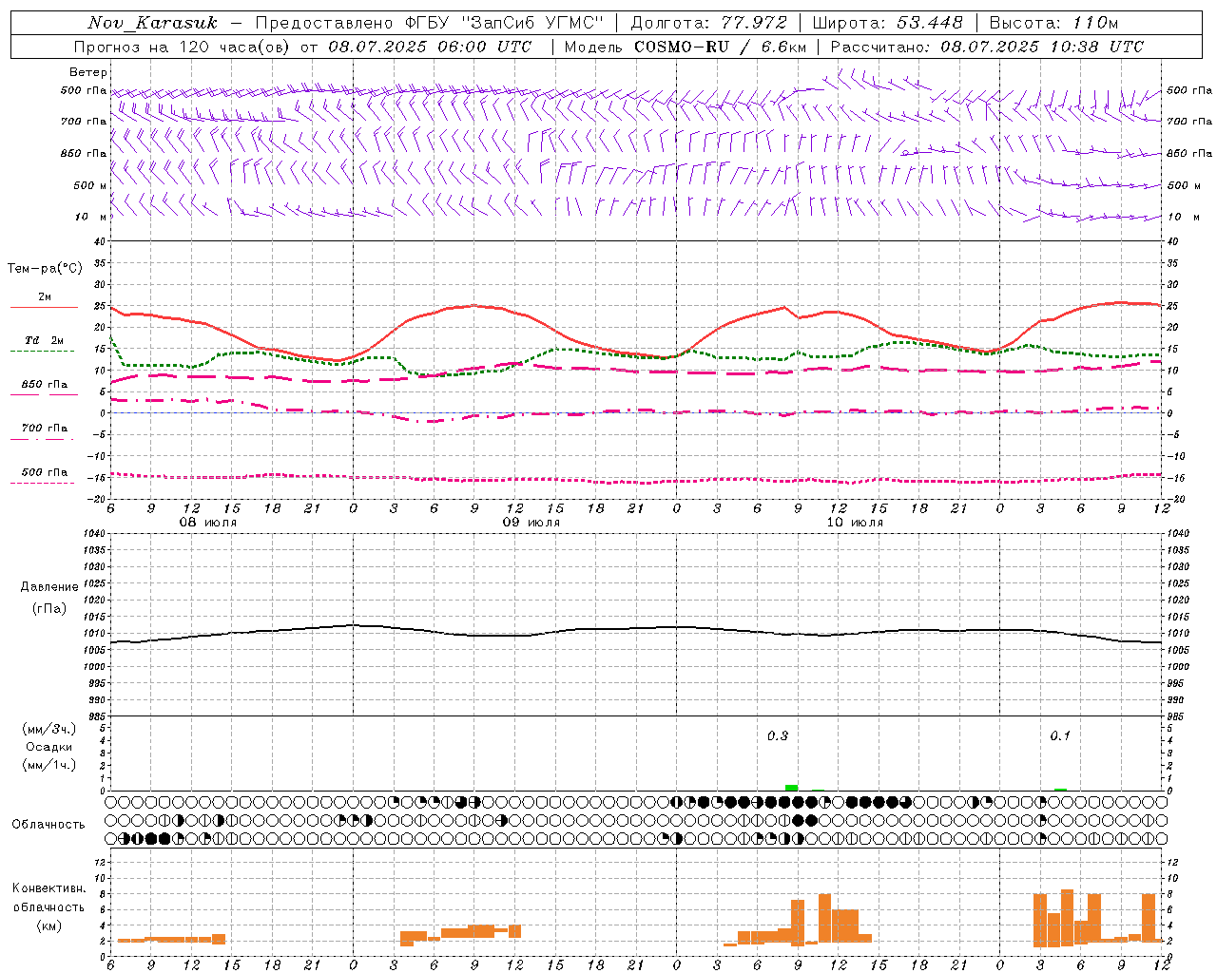Viewport: 1217px width, 973px height.
Task: Click 'Рассчитано: 08.07.2025 10:38 UTC' timestamp
Action: (987, 47)
